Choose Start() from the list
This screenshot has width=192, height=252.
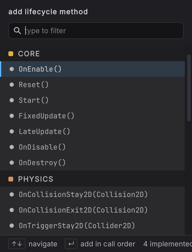[92, 100]
